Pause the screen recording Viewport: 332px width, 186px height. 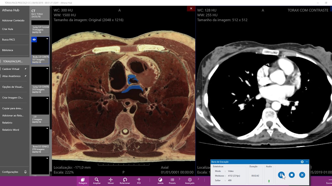281,175
